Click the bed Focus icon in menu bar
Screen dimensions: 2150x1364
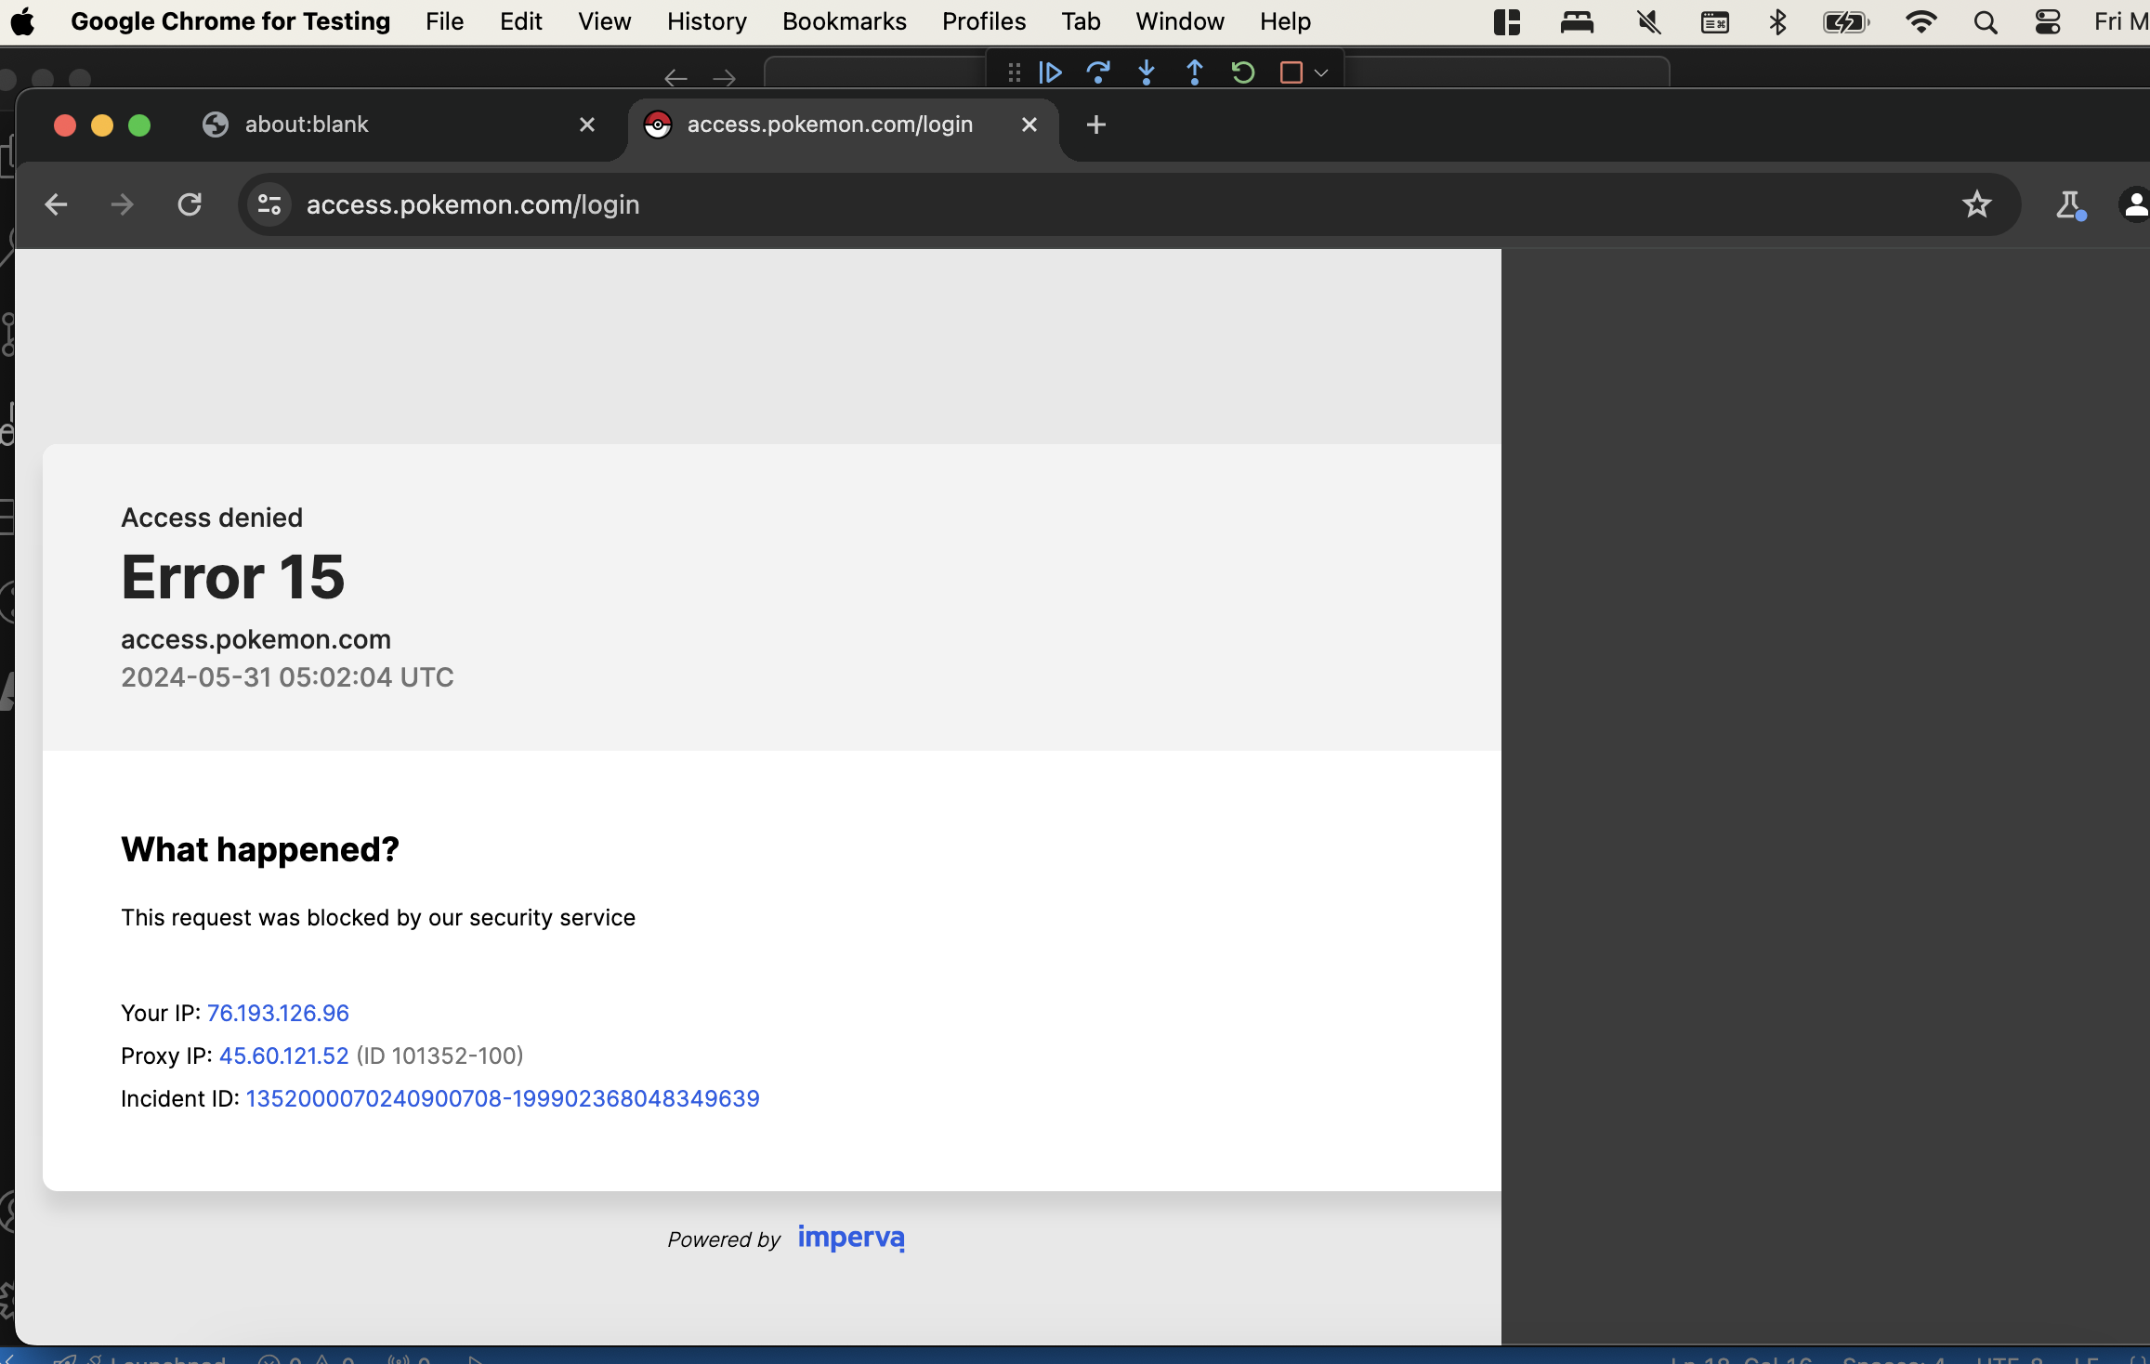tap(1577, 21)
